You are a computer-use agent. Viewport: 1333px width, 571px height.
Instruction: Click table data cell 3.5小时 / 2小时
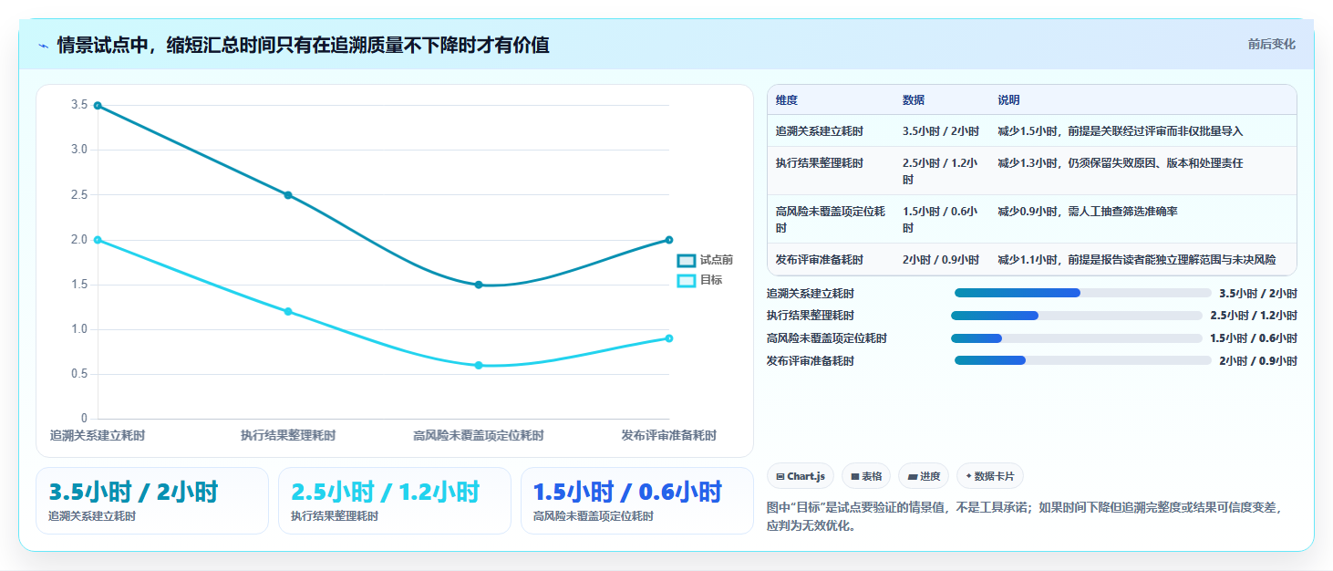[x=941, y=131]
